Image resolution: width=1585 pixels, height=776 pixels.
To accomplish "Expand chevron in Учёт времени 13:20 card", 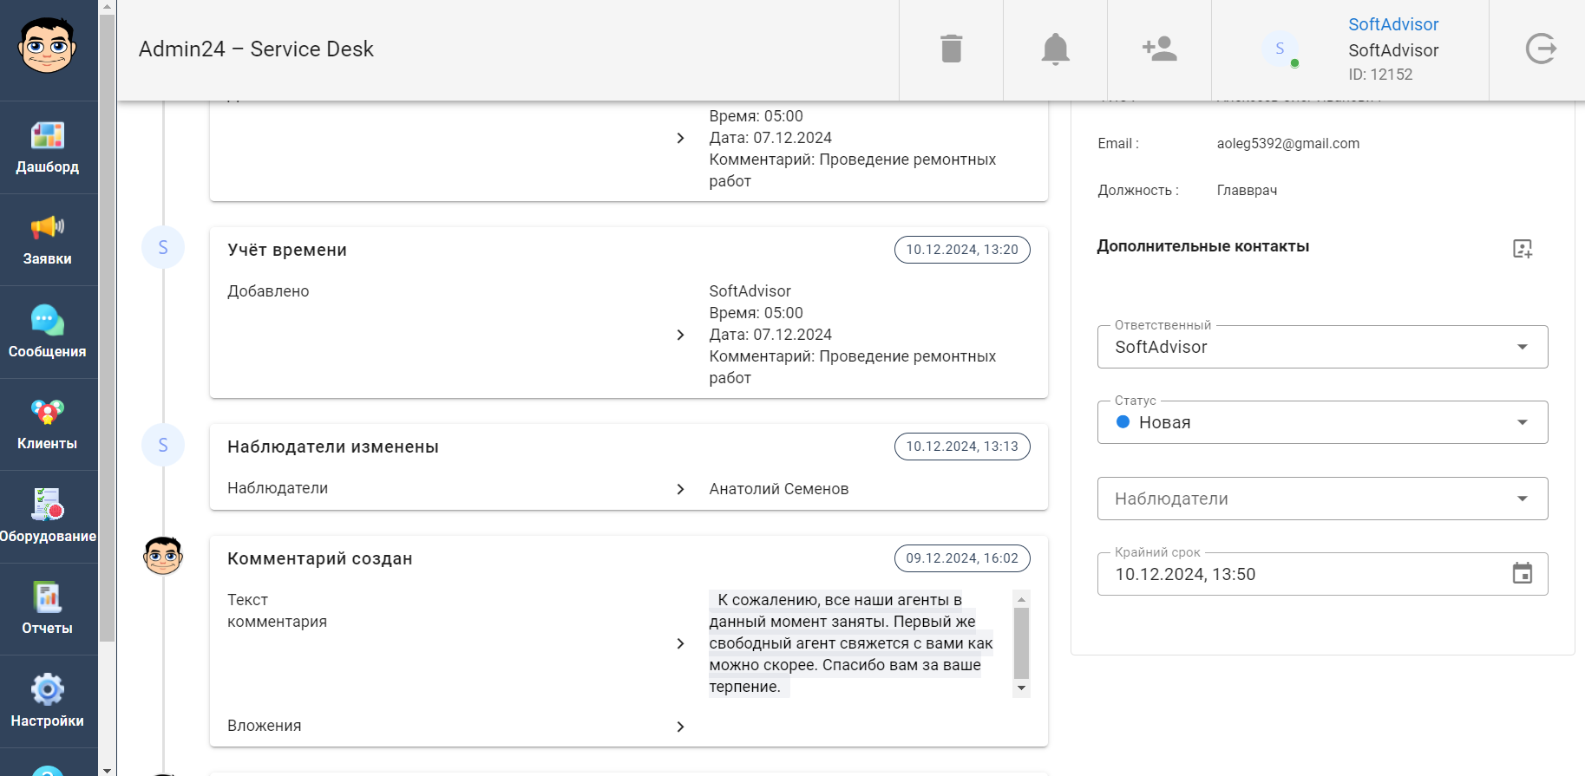I will [681, 335].
